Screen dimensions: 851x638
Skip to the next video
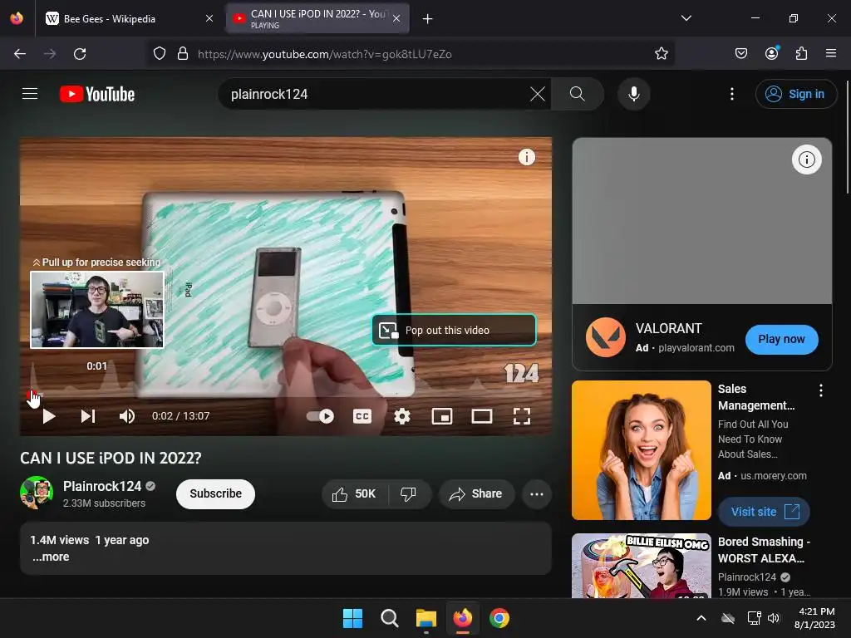click(88, 416)
